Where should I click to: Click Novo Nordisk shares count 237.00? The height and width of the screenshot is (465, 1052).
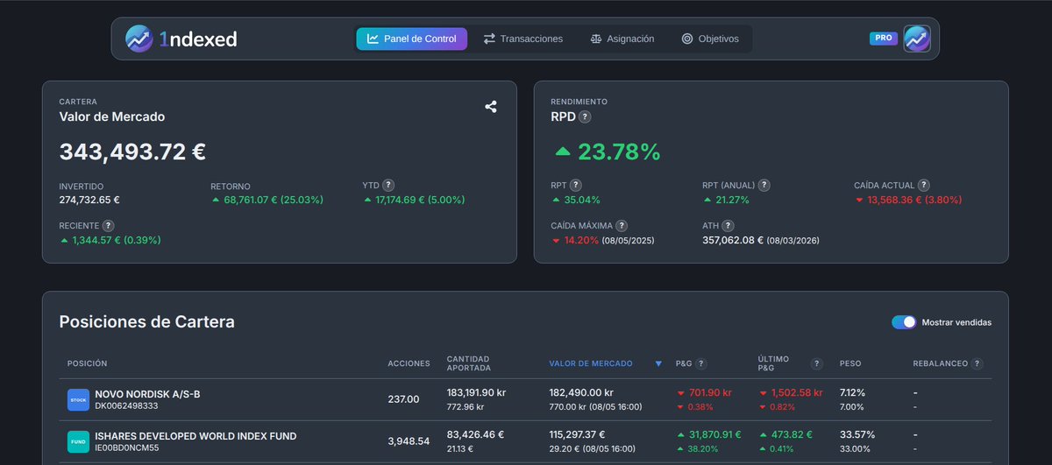pos(403,399)
